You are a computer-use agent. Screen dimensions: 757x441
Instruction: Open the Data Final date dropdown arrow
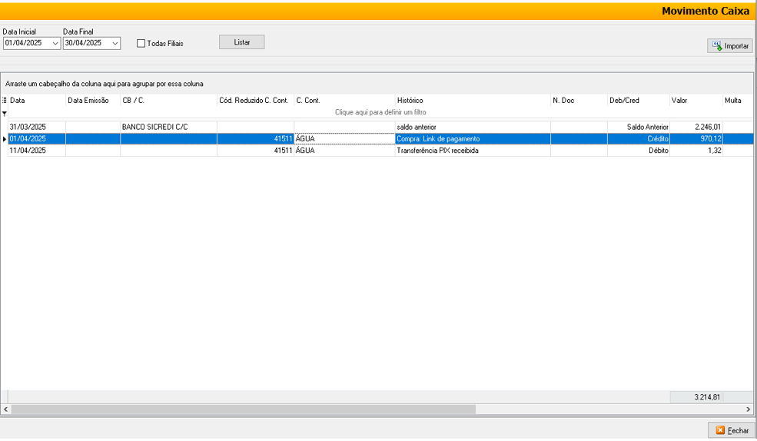115,44
